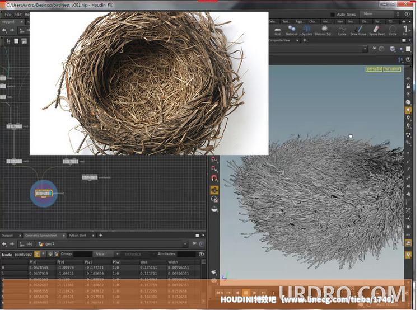Select the Curve shelf tool
Screen dimensions: 420x310
[342, 31]
